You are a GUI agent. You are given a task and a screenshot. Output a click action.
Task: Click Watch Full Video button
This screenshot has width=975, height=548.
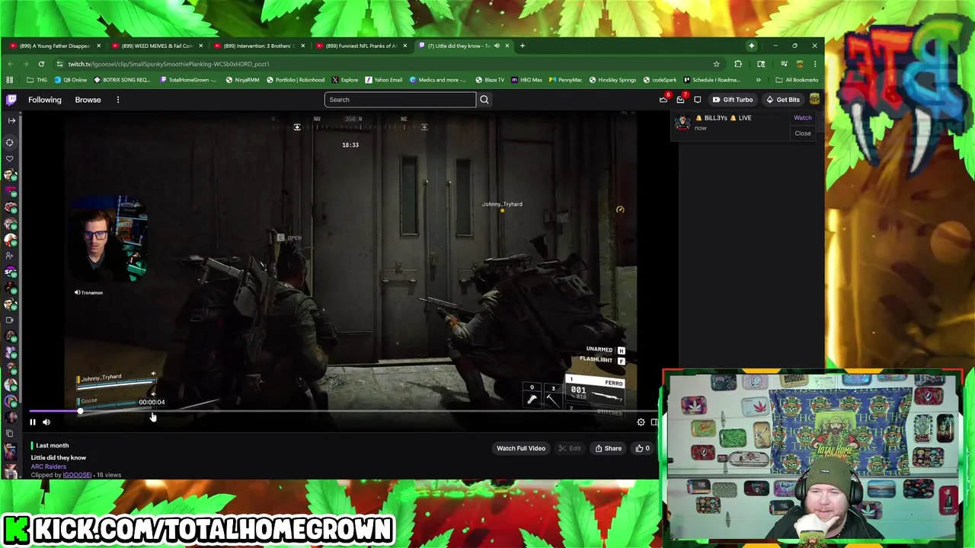point(521,448)
